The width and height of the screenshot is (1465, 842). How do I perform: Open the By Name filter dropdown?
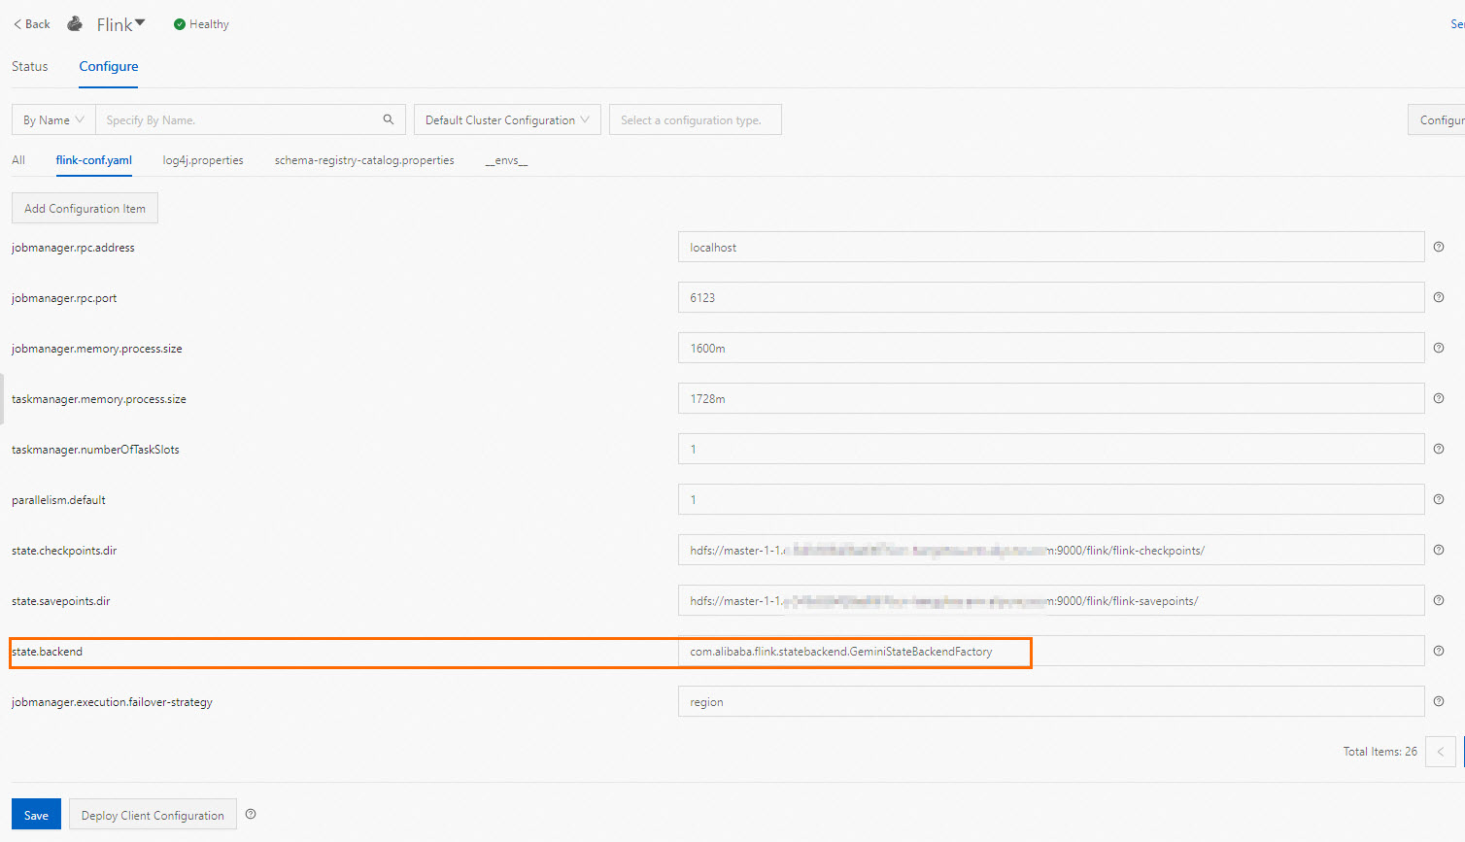coord(52,118)
